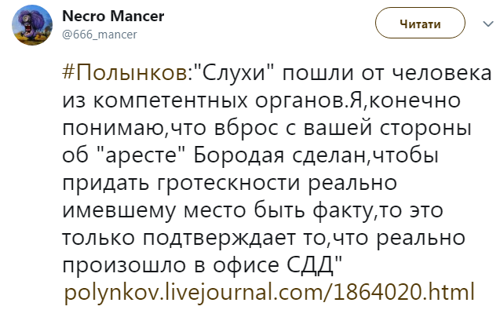Open the @666_mancer handle link
500x310 pixels.
tap(100, 35)
